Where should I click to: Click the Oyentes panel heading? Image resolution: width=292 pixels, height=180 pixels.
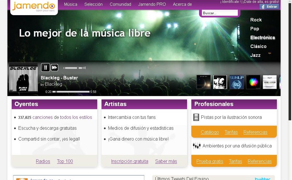(x=54, y=104)
